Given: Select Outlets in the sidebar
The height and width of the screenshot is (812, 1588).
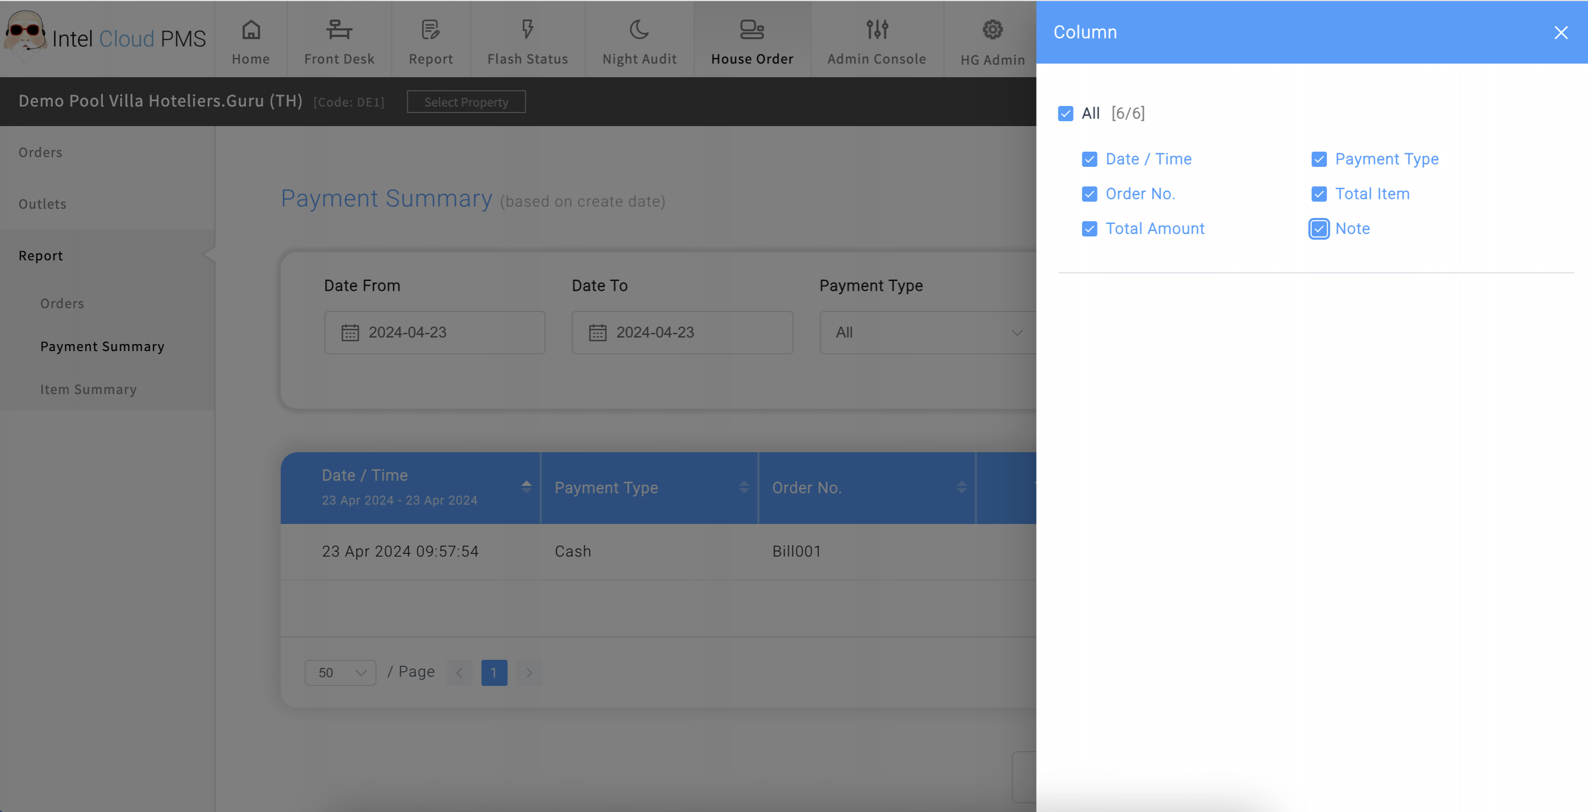Looking at the screenshot, I should coord(42,204).
